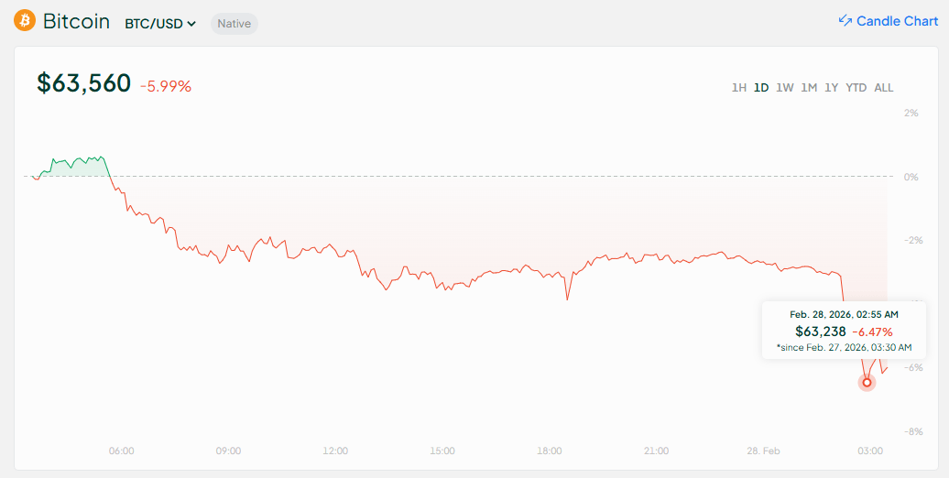
Task: Click the Candle Chart arrows icon
Action: coord(845,21)
